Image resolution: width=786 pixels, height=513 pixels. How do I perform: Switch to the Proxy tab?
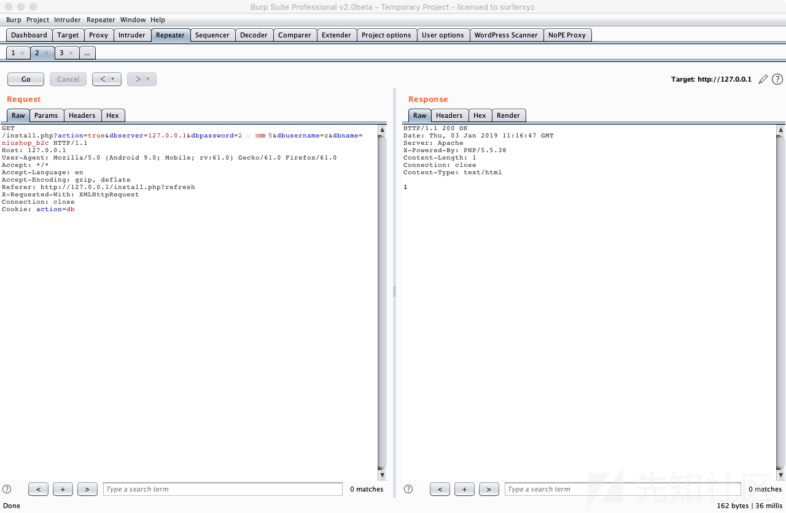coord(98,35)
